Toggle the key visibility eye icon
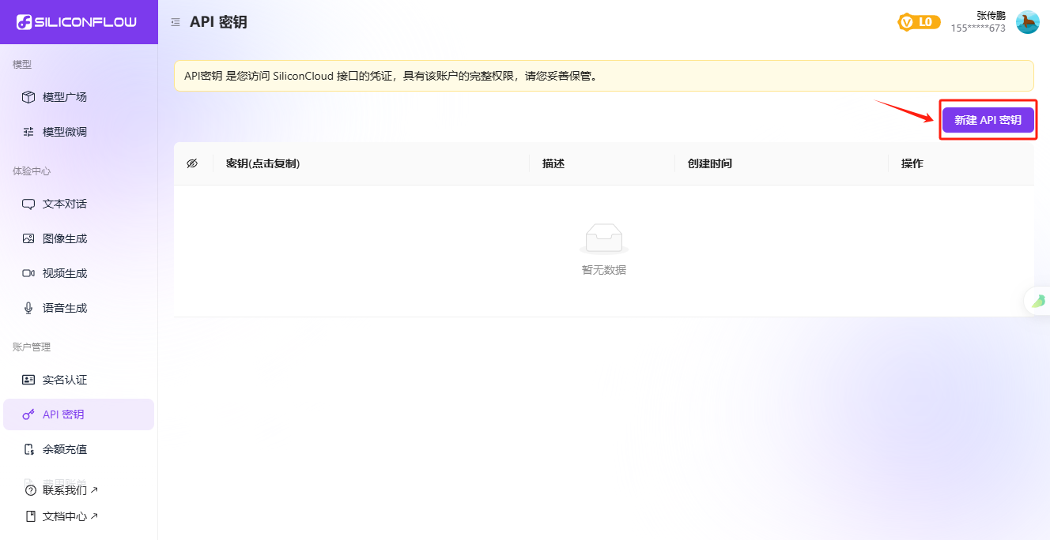The image size is (1050, 540). pyautogui.click(x=191, y=163)
